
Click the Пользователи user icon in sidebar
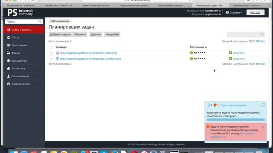pos(9,76)
